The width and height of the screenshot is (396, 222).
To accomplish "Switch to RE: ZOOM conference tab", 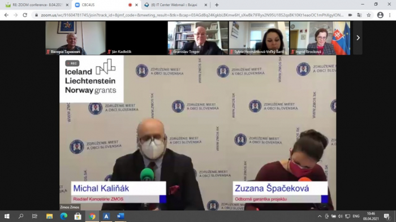I will click(x=37, y=5).
